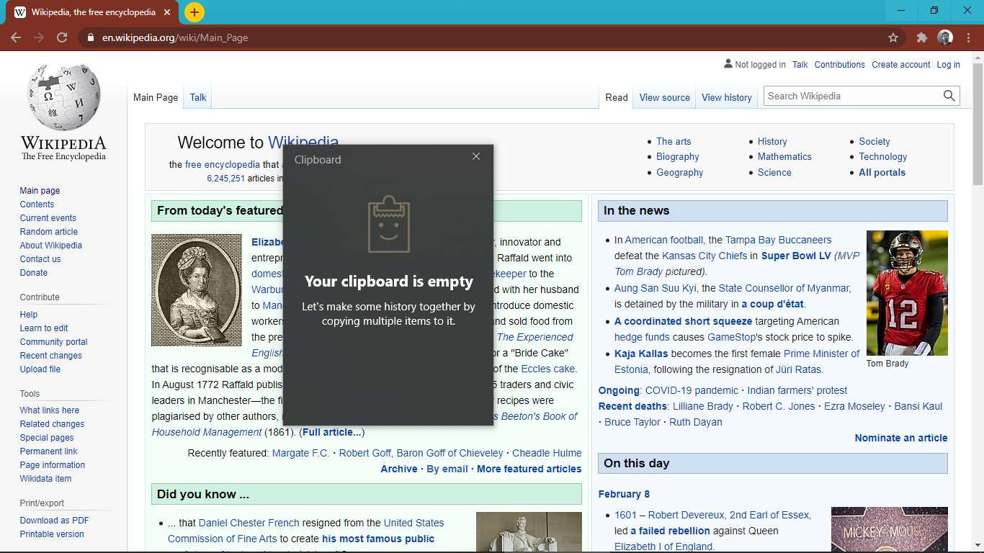Switch to the Talk tab
The width and height of the screenshot is (984, 553).
(x=198, y=97)
